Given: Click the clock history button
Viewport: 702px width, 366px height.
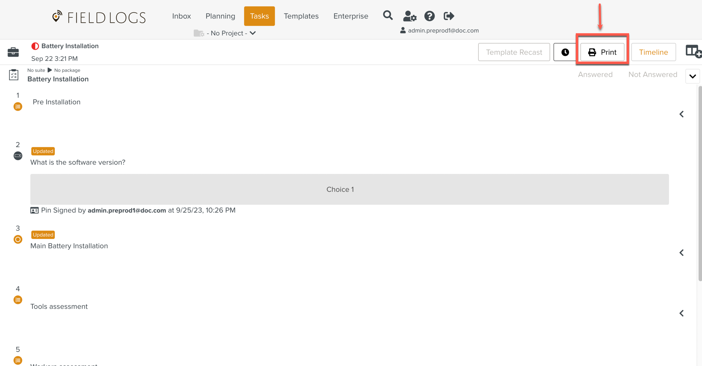Looking at the screenshot, I should [x=565, y=52].
